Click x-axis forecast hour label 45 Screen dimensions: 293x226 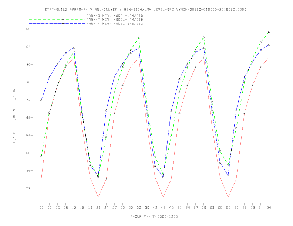click(x=163, y=208)
